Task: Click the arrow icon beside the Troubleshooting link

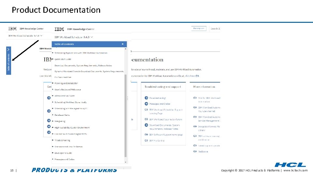Action: point(146,98)
